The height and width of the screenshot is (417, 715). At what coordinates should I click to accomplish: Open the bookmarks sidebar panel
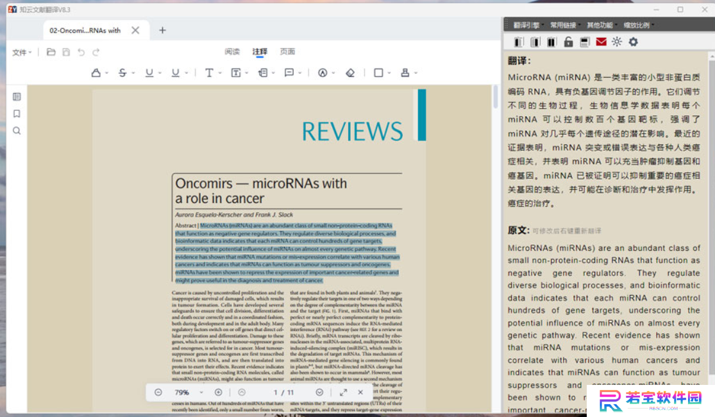tap(17, 114)
